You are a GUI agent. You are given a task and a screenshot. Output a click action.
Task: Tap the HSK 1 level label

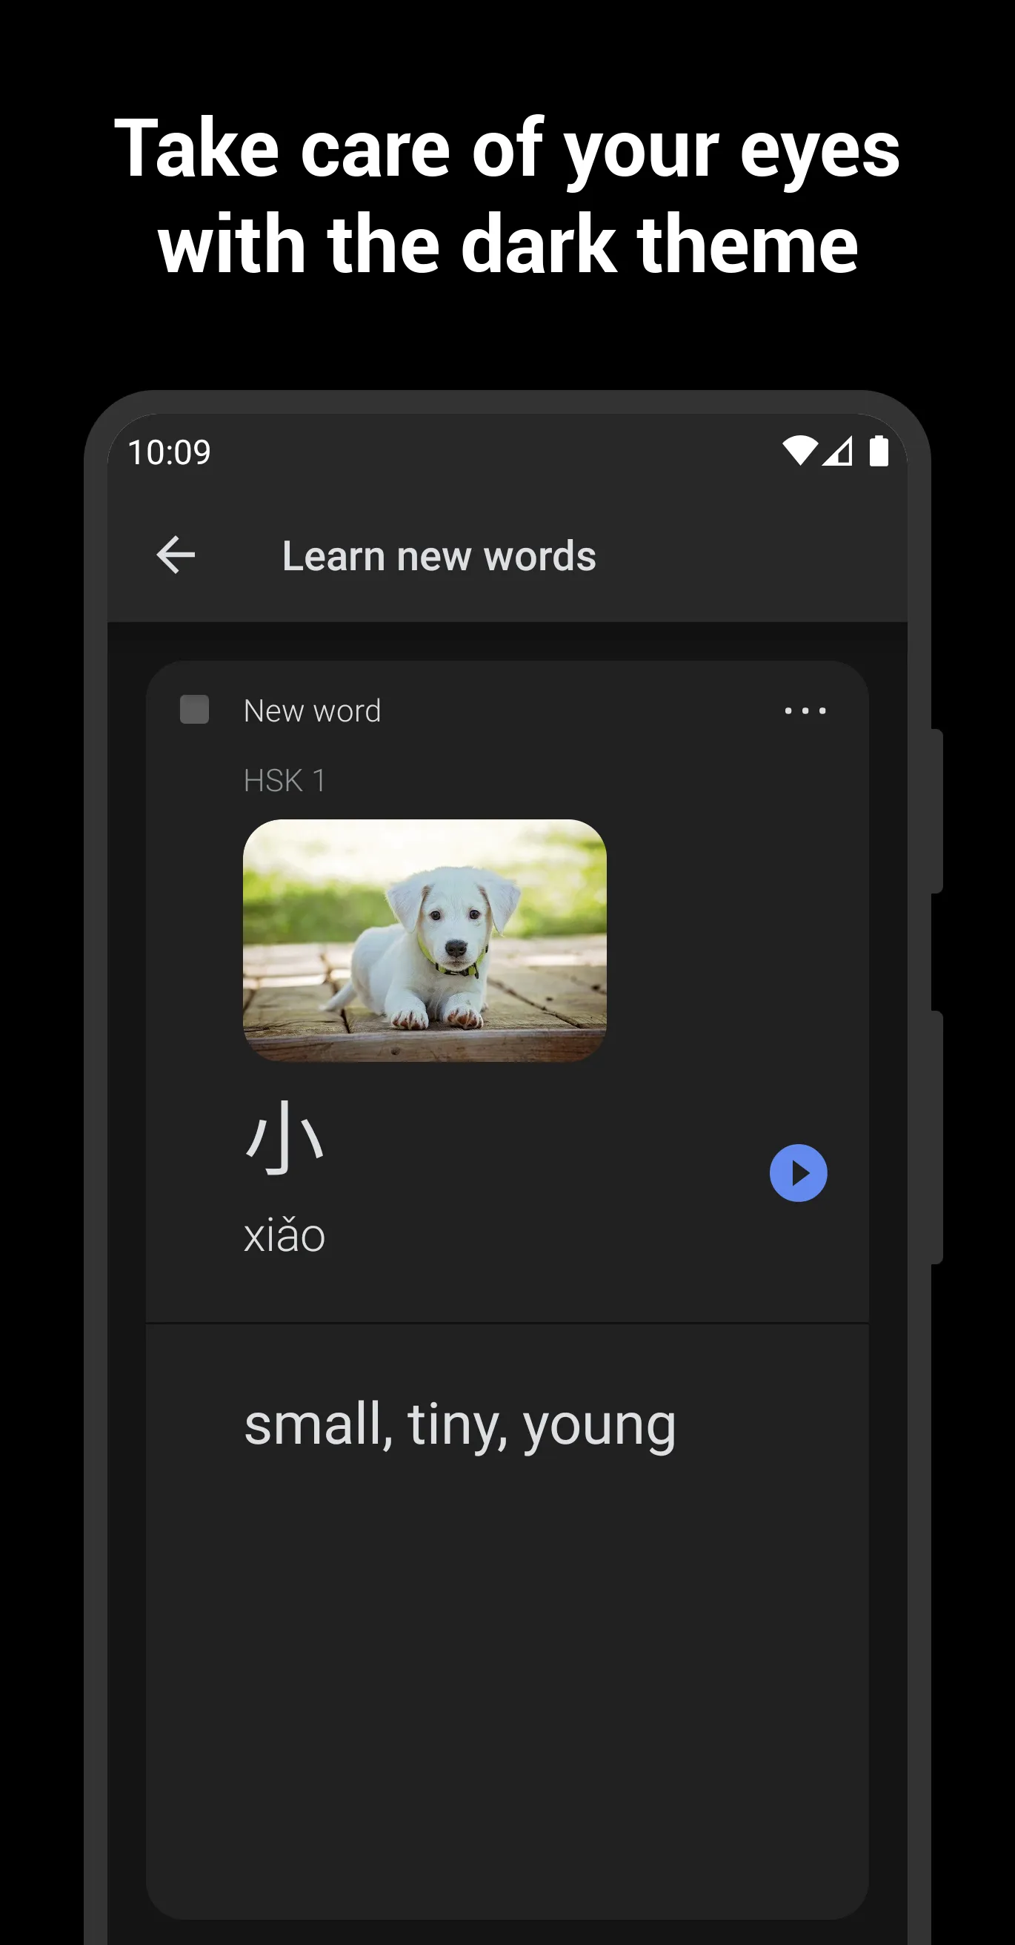point(284,781)
